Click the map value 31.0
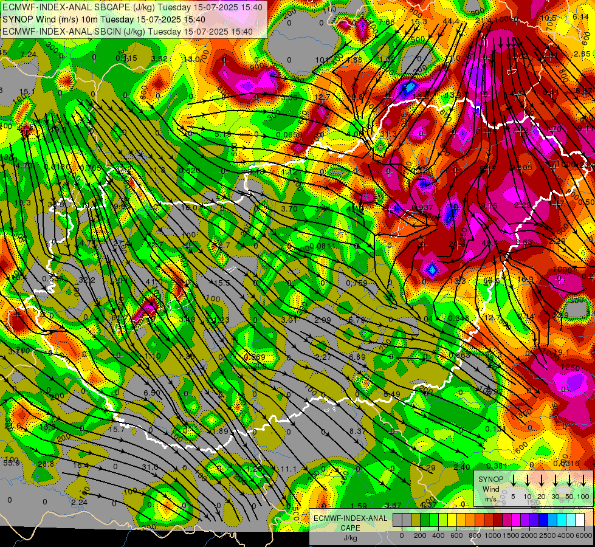Image resolution: width=595 pixels, height=547 pixels. tap(150, 467)
